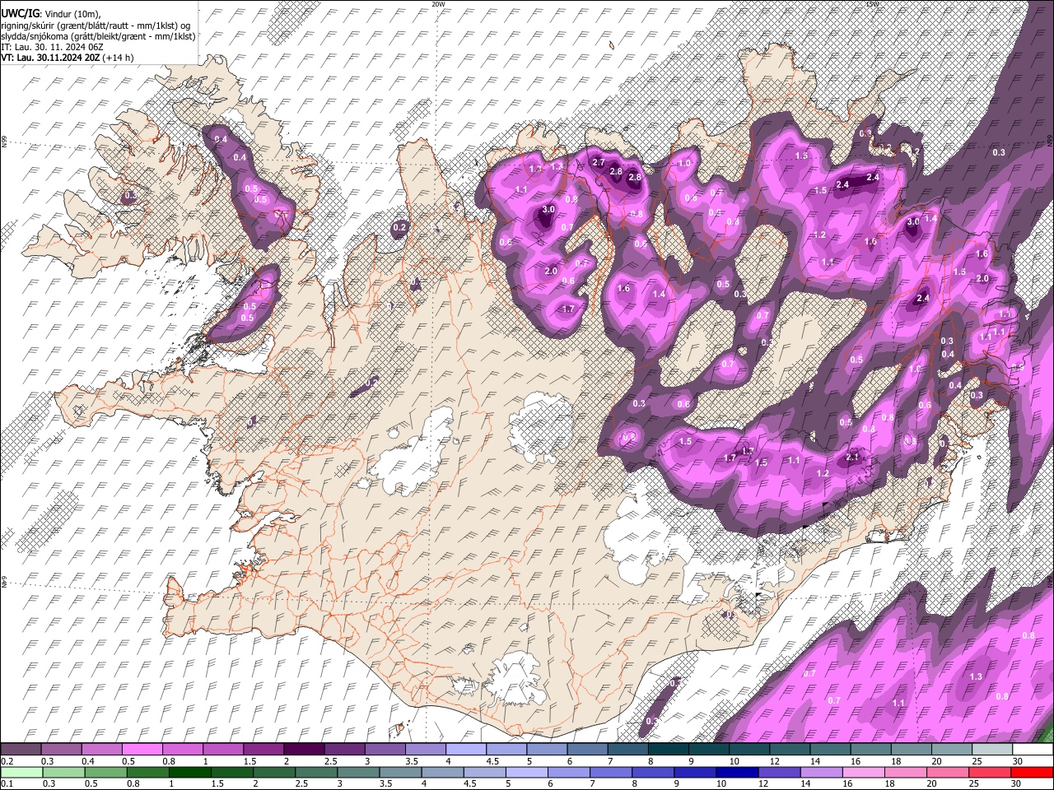The height and width of the screenshot is (790, 1054).
Task: Click the '0.1' label under the lower legend row
Action: point(7,784)
